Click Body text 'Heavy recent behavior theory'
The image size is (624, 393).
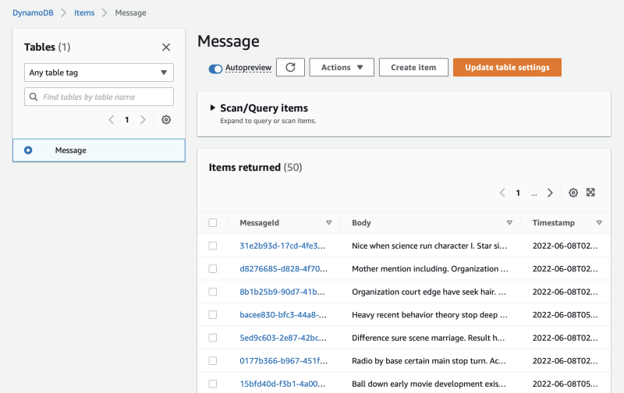point(406,315)
